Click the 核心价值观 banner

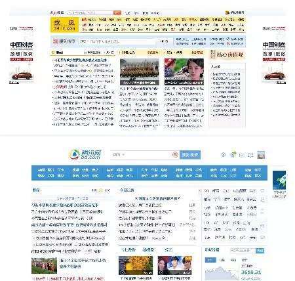pyautogui.click(x=227, y=54)
